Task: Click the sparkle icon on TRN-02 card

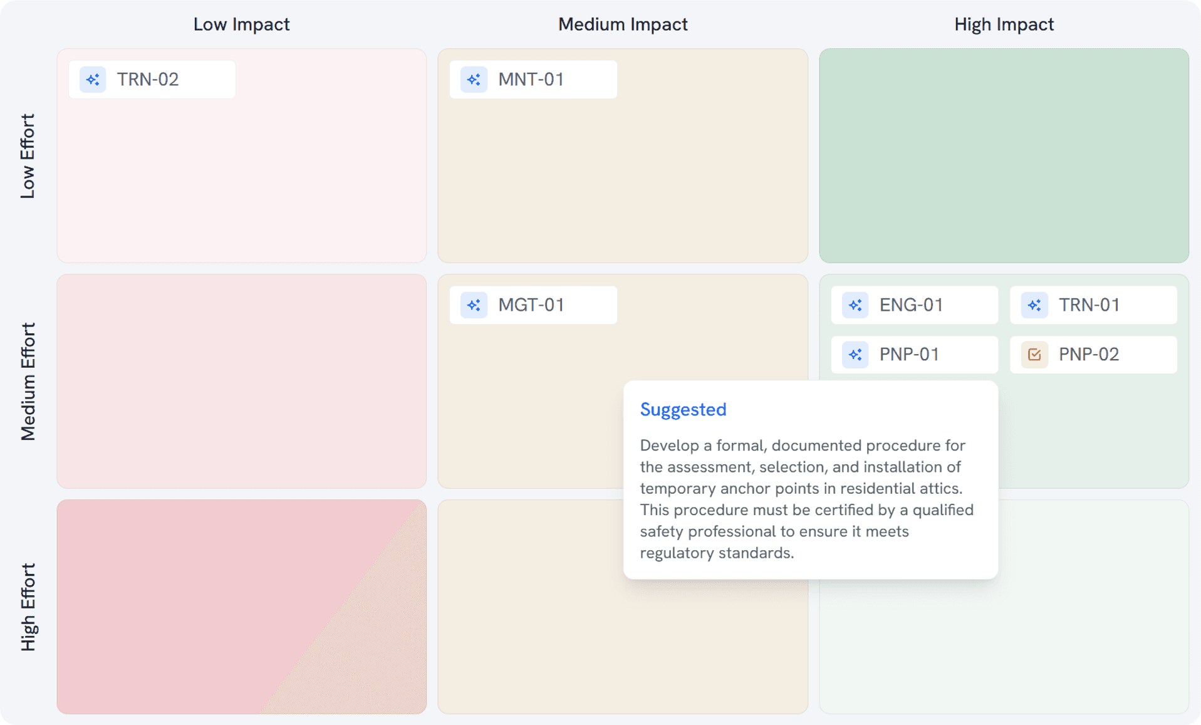Action: (93, 80)
